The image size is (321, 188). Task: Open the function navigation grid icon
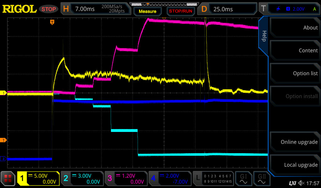coord(8,179)
